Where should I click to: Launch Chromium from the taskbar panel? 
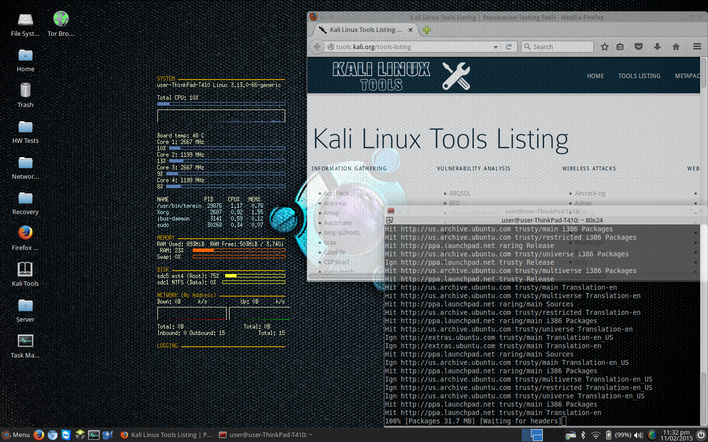53,435
